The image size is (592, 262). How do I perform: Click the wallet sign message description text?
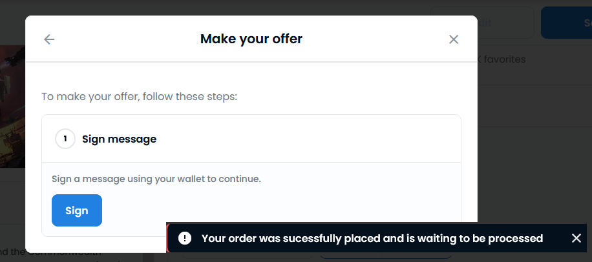point(156,178)
